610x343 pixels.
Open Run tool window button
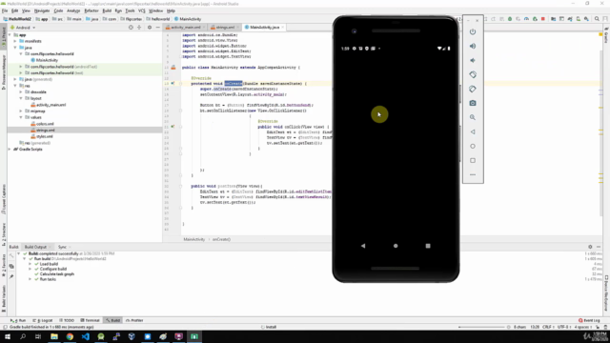pos(18,320)
